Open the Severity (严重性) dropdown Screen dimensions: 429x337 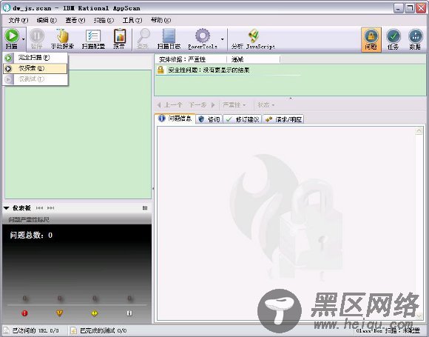pyautogui.click(x=234, y=105)
